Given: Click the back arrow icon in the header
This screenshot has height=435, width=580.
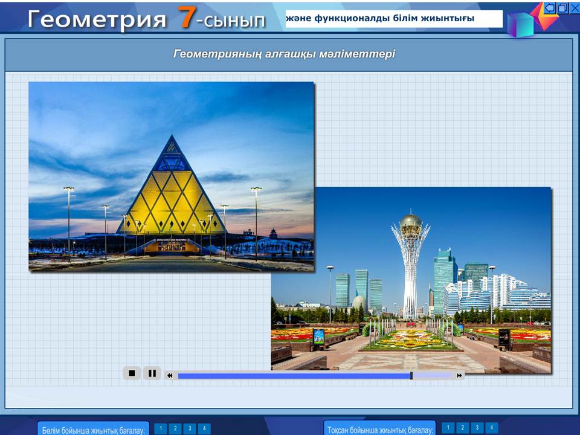Looking at the screenshot, I should pyautogui.click(x=550, y=8).
